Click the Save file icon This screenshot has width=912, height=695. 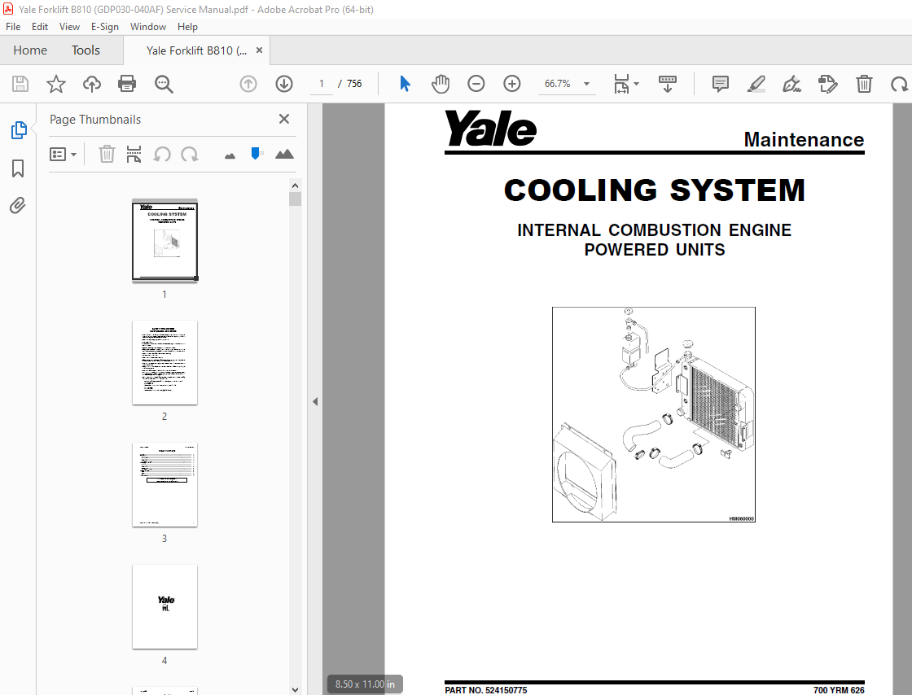20,84
